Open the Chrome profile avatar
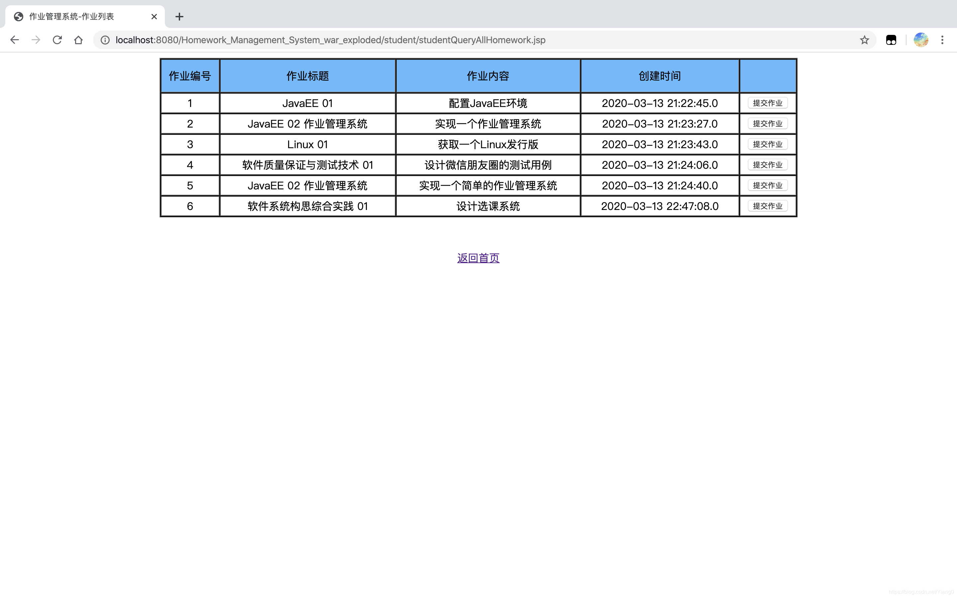The width and height of the screenshot is (957, 598). 921,40
